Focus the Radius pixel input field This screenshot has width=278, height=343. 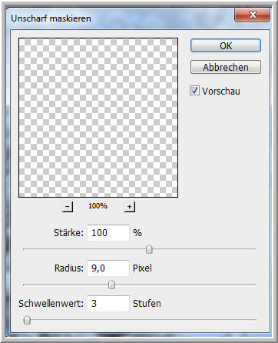pyautogui.click(x=108, y=268)
